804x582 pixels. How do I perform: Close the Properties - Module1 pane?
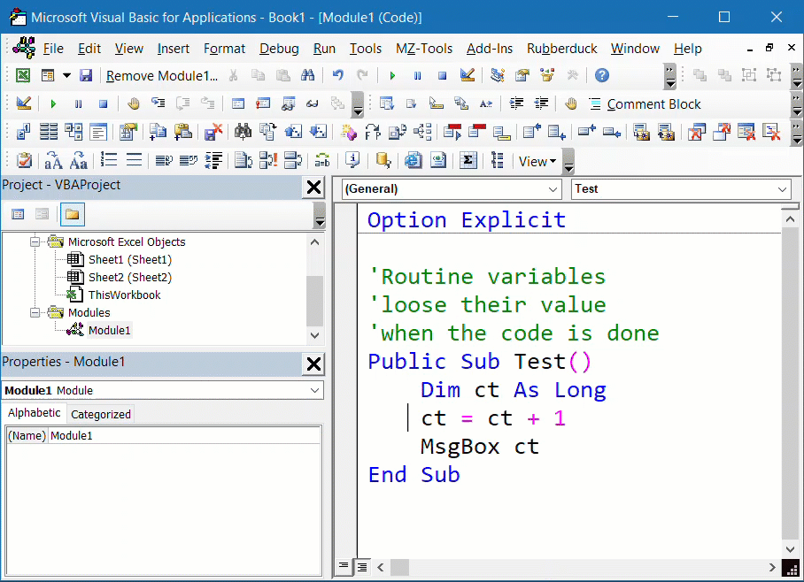click(x=313, y=364)
